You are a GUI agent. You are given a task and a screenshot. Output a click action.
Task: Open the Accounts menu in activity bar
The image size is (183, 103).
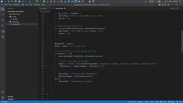pyautogui.click(x=3, y=92)
